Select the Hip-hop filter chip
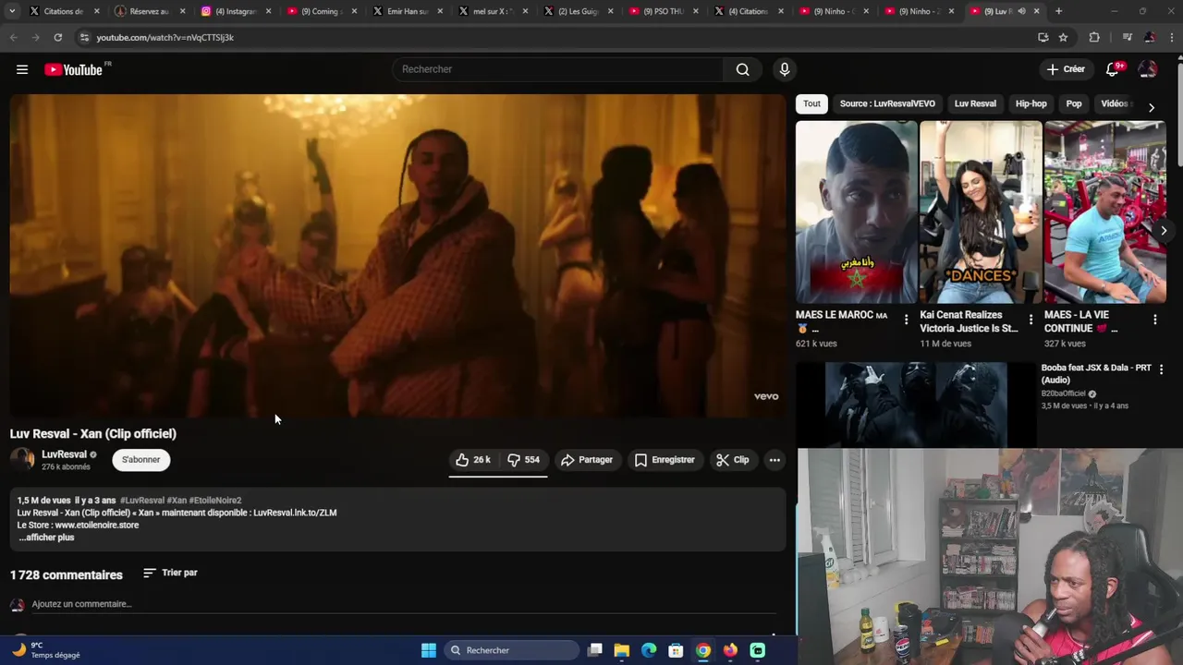The width and height of the screenshot is (1183, 665). pyautogui.click(x=1031, y=103)
